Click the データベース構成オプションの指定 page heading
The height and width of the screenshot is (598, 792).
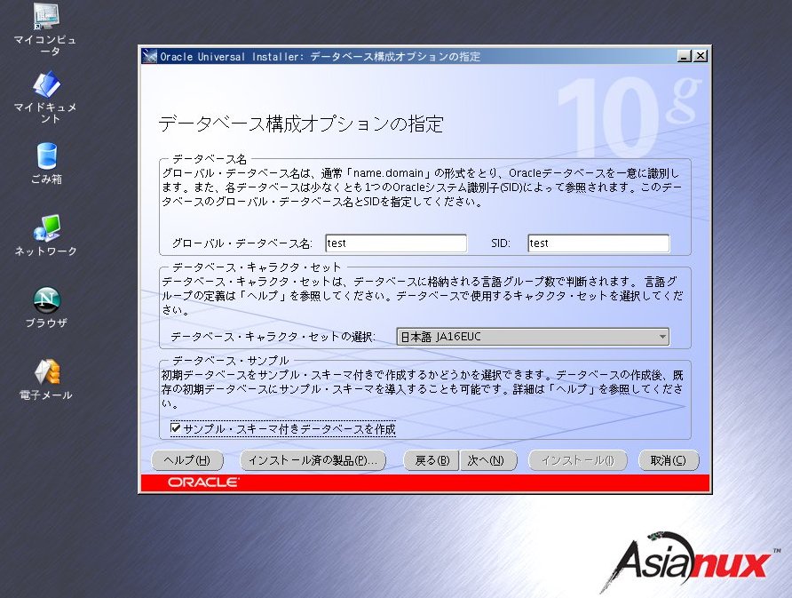(x=301, y=124)
